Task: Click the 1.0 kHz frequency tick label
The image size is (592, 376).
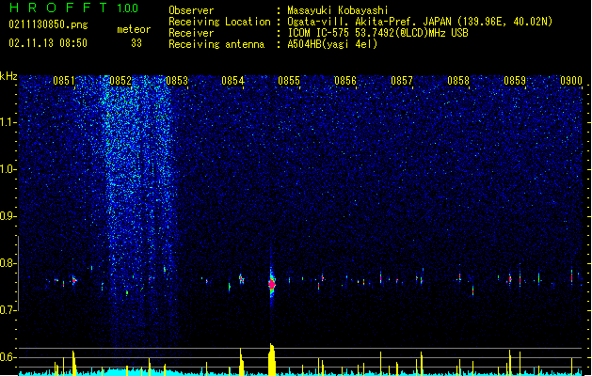Action: click(x=8, y=169)
